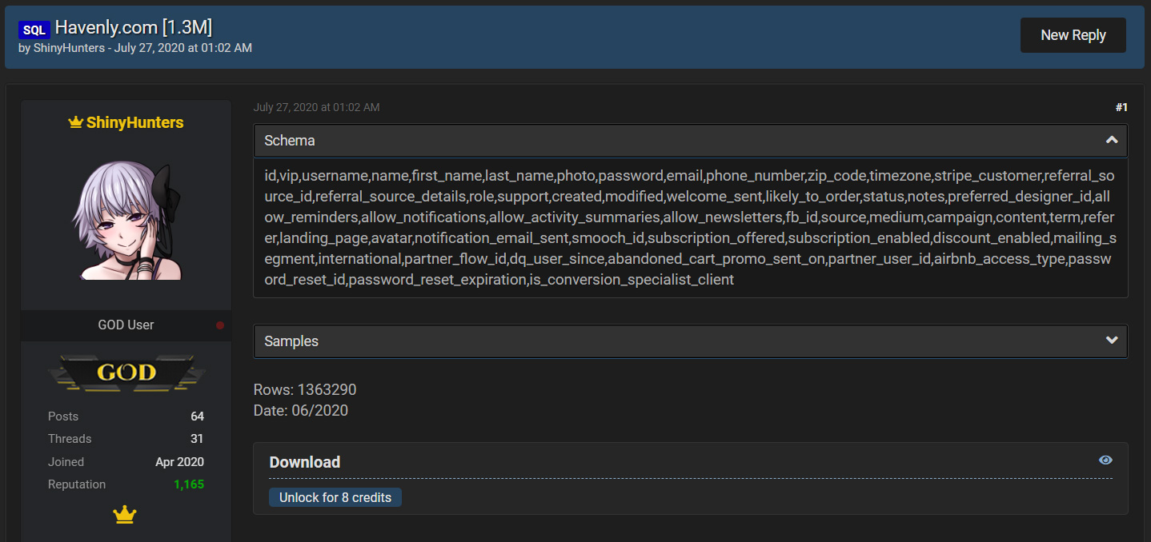This screenshot has height=542, width=1151.
Task: Open the user's 64 posts count
Action: pyautogui.click(x=197, y=416)
